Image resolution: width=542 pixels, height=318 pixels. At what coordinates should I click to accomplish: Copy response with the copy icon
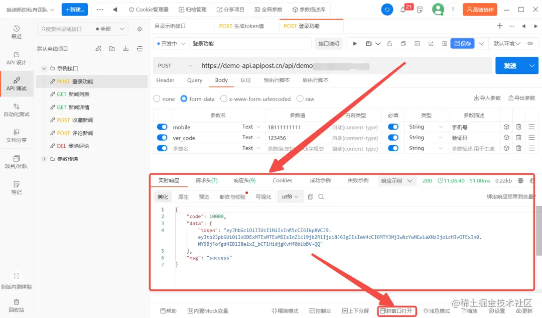(311, 196)
